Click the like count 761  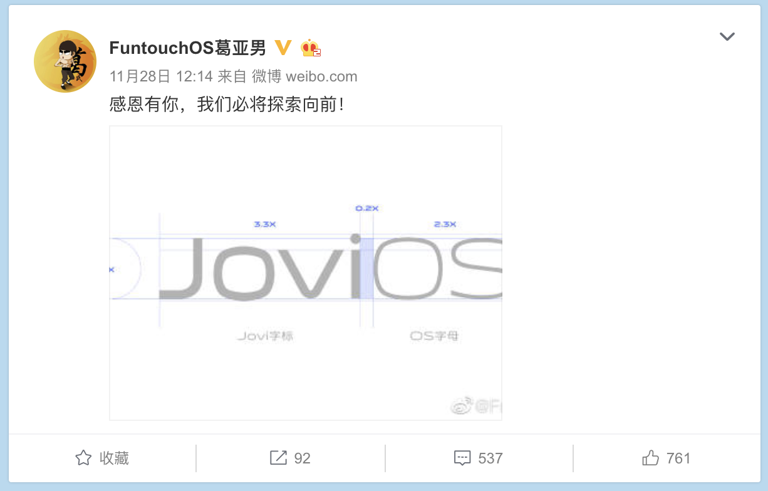tap(678, 458)
